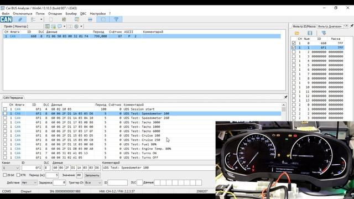Click the Значение value field
Viewport: 354px width, 199px height.
79,175
